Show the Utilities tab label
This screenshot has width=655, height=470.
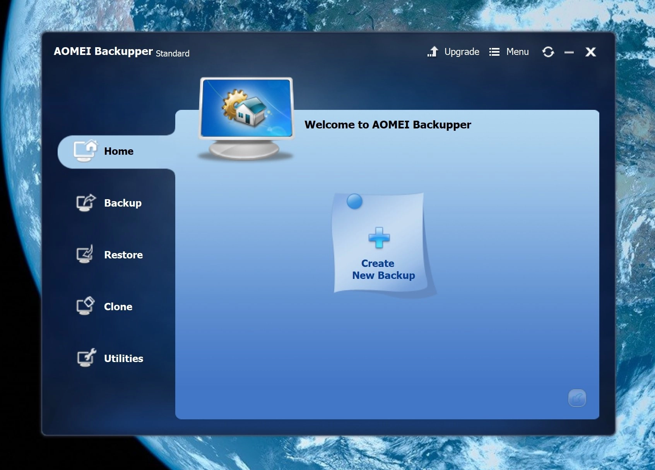123,359
